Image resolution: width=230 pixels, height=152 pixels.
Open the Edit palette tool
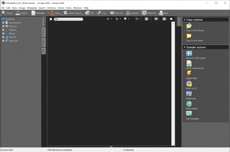tap(89, 13)
